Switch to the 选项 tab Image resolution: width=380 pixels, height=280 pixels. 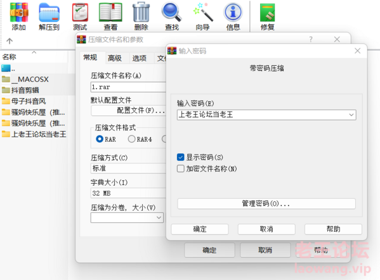140,58
